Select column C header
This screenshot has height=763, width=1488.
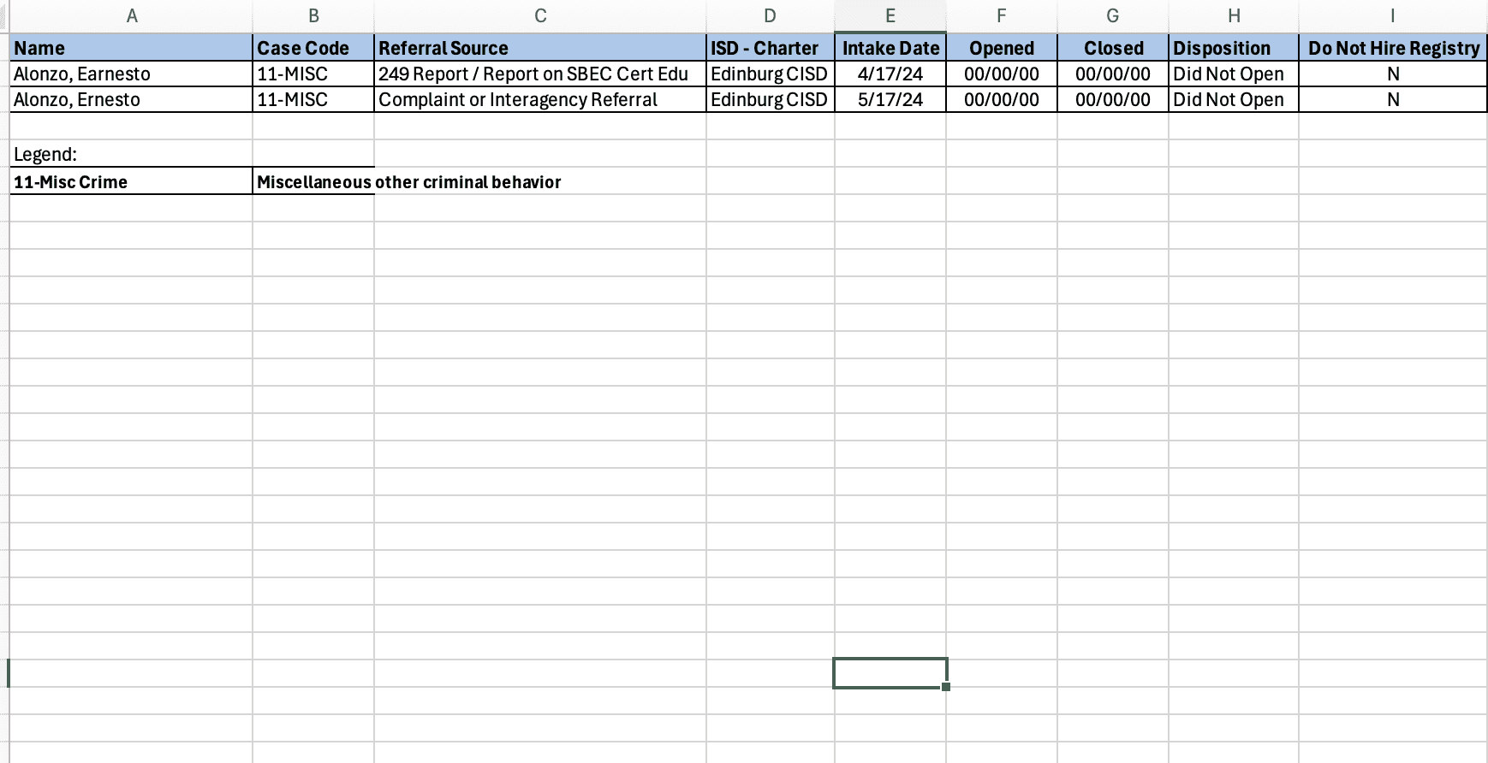[x=539, y=15]
